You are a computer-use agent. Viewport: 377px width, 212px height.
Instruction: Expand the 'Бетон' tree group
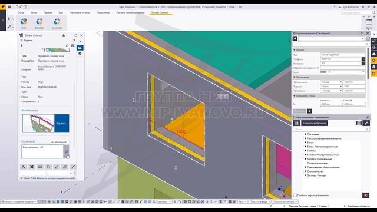click(x=305, y=143)
